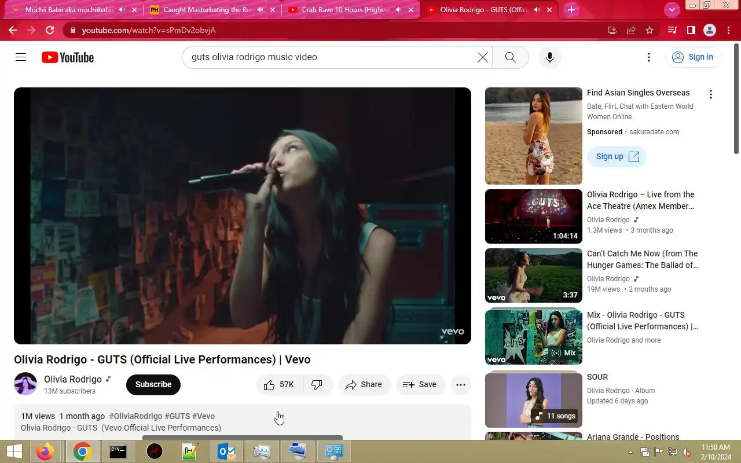Open the #OliviaRodrigo hashtag link
The width and height of the screenshot is (741, 463).
135,416
